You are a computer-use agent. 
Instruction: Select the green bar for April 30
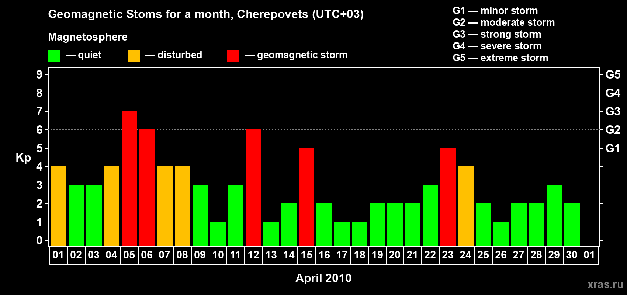point(572,225)
